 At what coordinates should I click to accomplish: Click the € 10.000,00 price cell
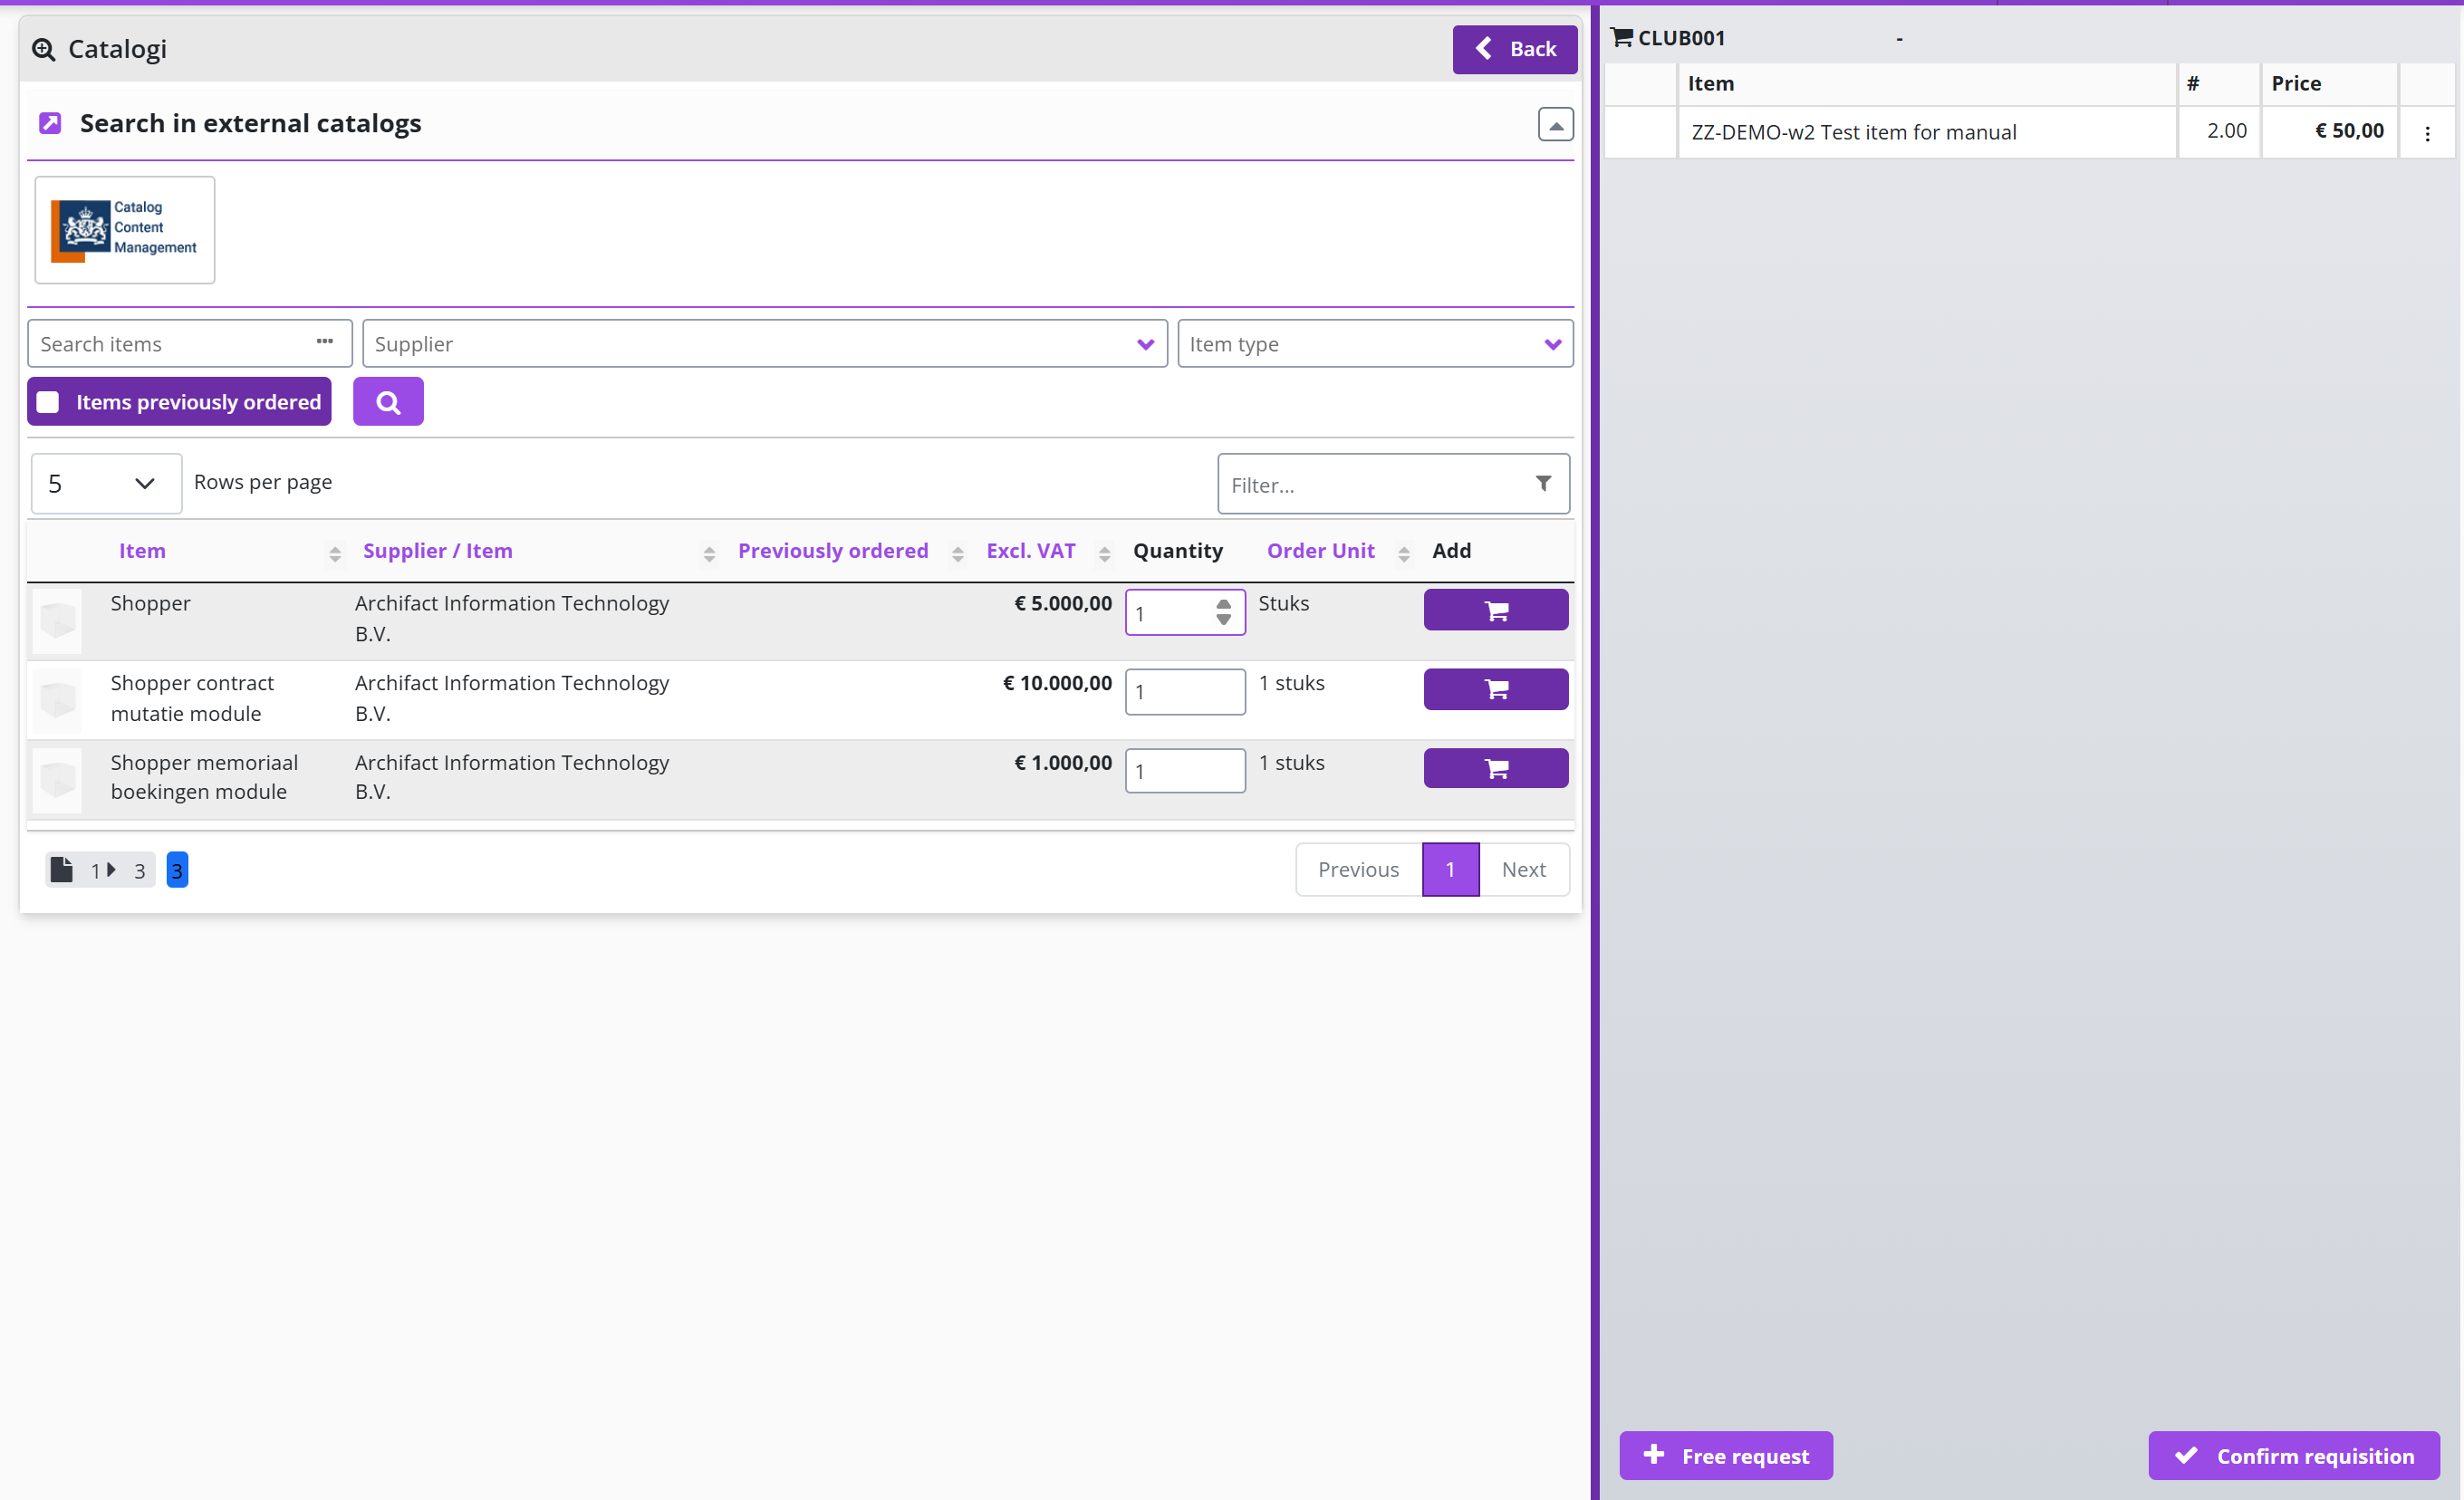pos(1057,683)
